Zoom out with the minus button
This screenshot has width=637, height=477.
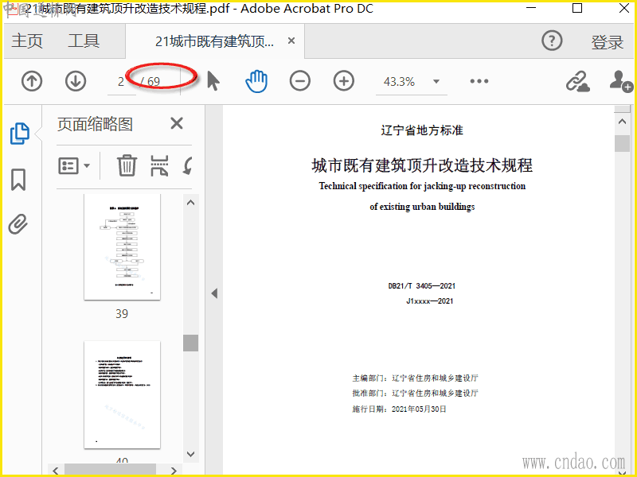[x=300, y=81]
